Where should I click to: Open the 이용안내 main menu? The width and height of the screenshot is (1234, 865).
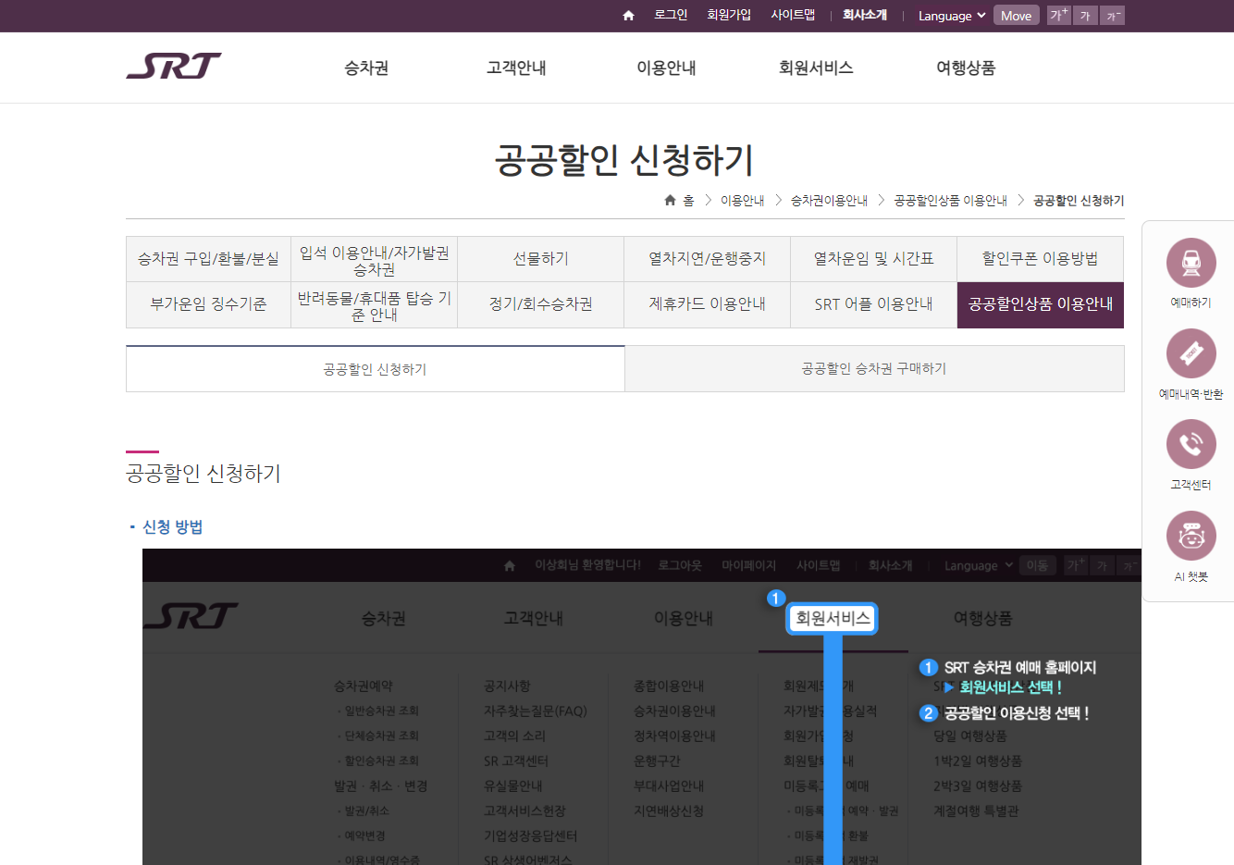tap(666, 68)
